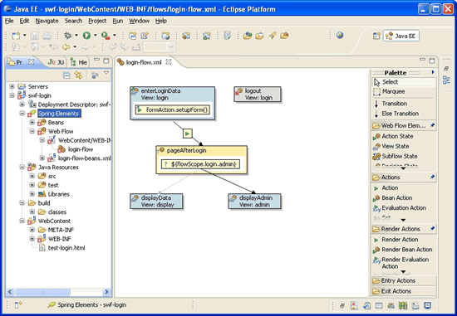Select the Render Action palette entry

pos(396,240)
